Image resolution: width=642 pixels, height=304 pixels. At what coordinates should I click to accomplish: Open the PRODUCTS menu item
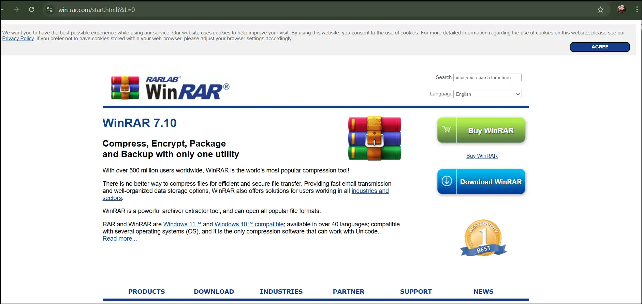pos(146,292)
